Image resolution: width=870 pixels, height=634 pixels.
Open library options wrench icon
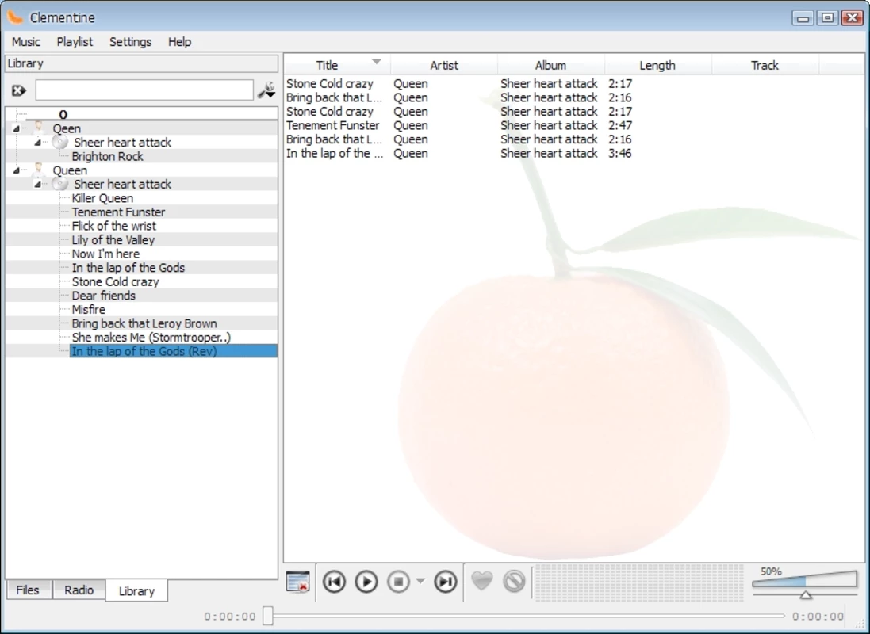pos(266,90)
